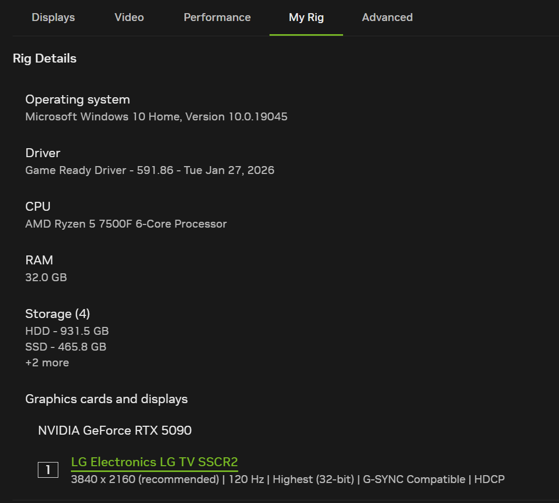Screen dimensions: 559x503
Task: Expand the '+2 more' storage entry
Action: tap(47, 363)
